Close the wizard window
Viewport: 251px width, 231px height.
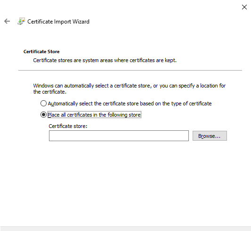pos(244,7)
